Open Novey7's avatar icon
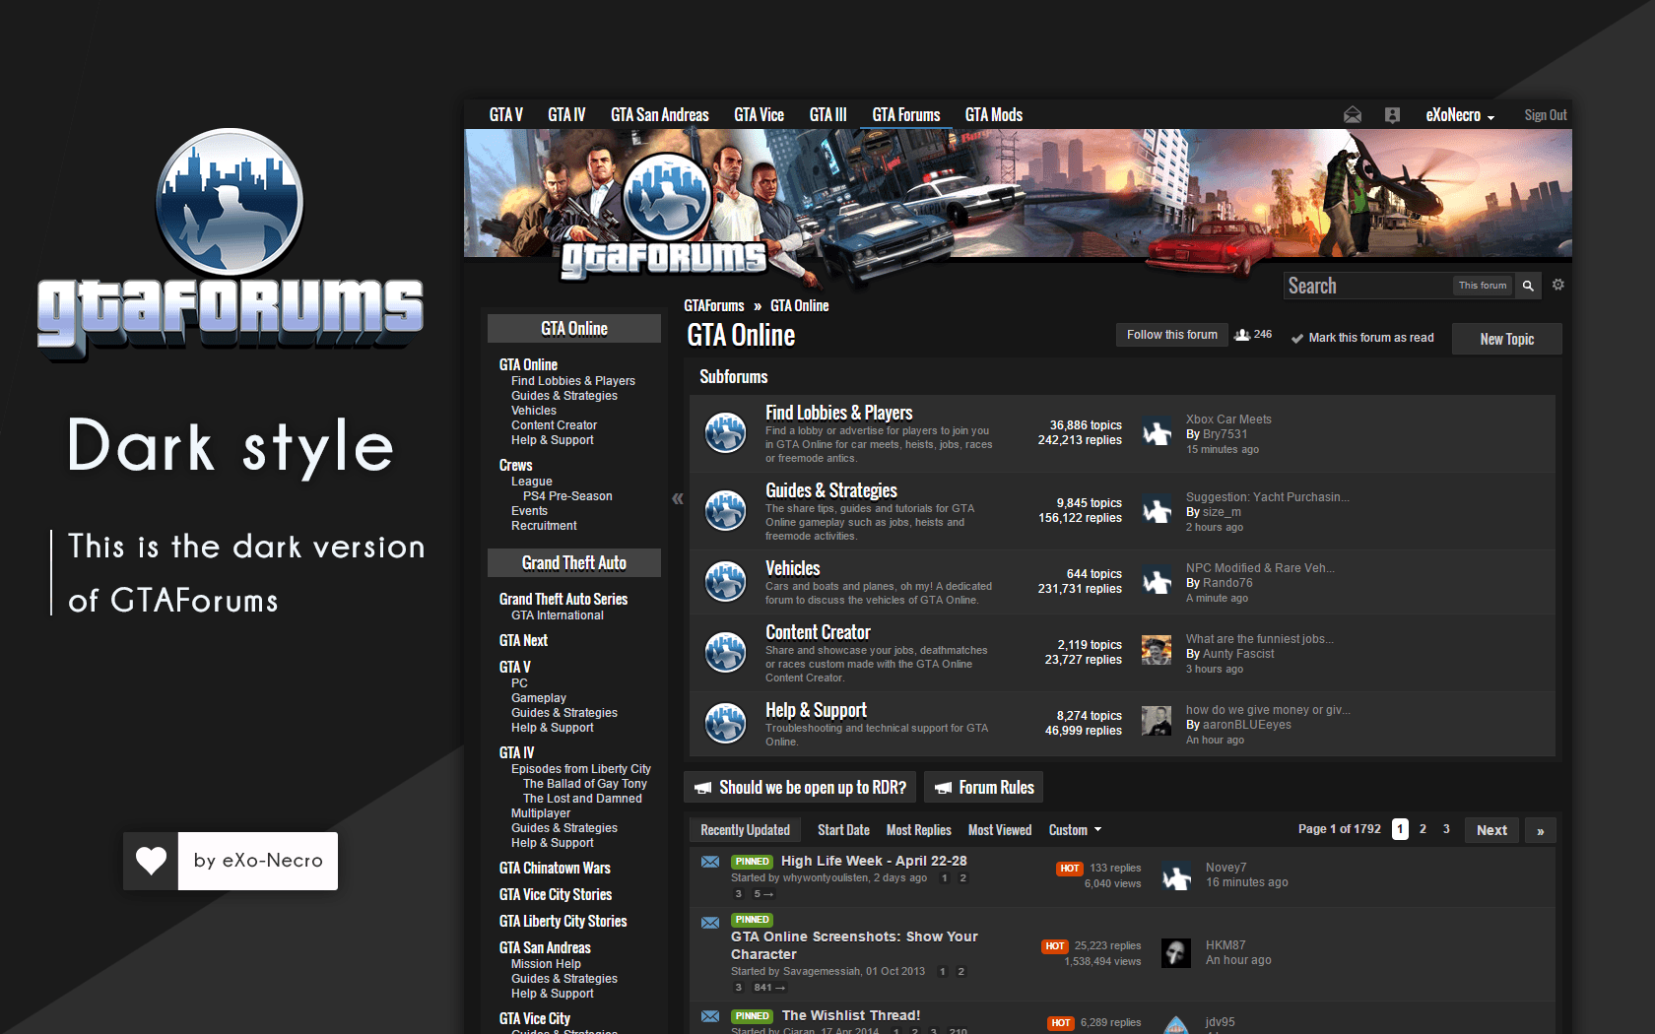 1176,875
